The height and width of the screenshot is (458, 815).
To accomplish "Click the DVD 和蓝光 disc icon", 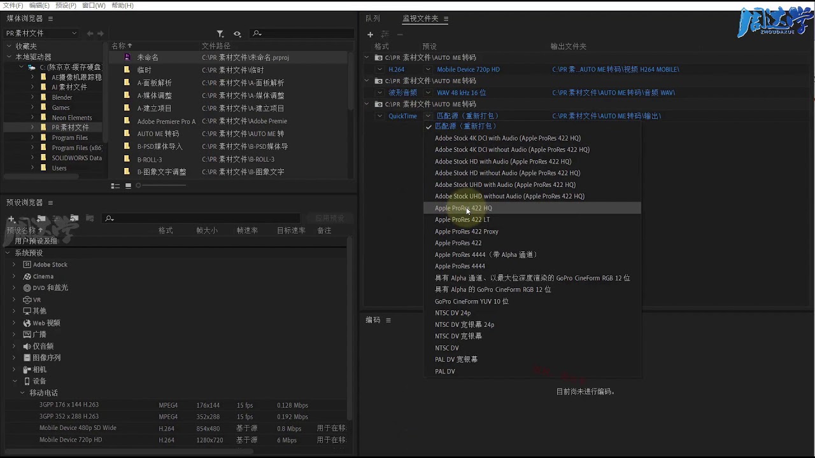I will [x=27, y=288].
